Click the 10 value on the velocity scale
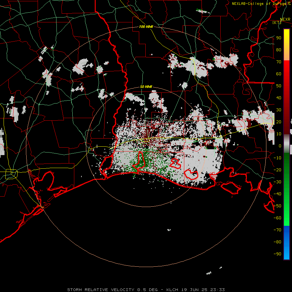292x292 pixels. tap(279, 134)
